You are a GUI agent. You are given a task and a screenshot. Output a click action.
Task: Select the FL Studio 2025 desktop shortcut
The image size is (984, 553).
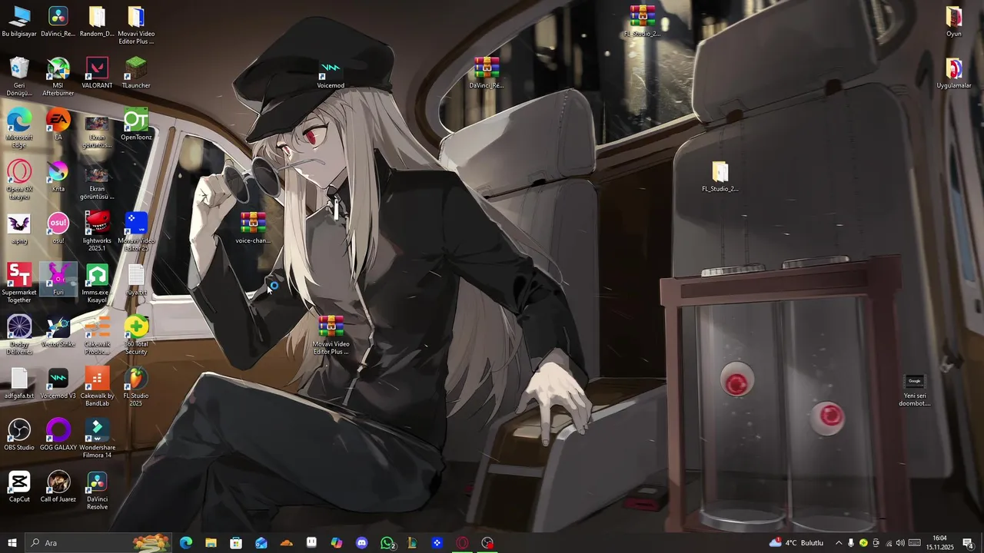click(136, 387)
